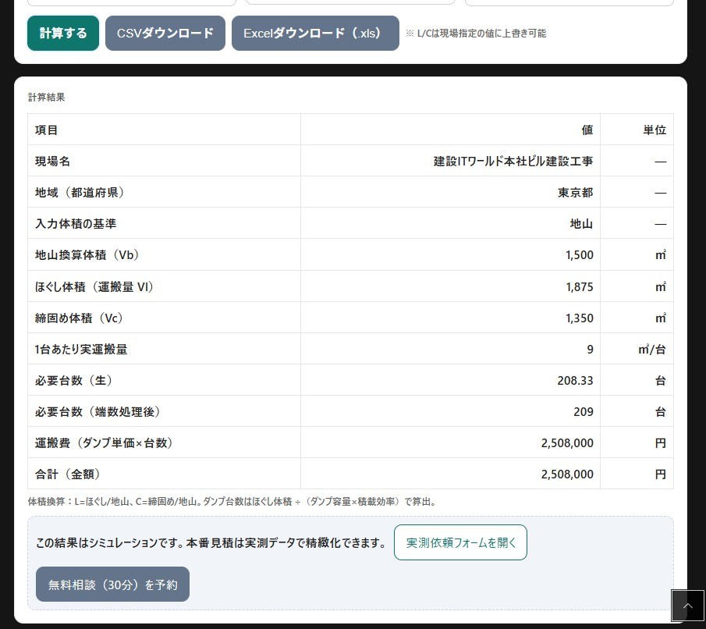Click the 1,350 締固め体積 value
This screenshot has width=706, height=629.
(579, 318)
